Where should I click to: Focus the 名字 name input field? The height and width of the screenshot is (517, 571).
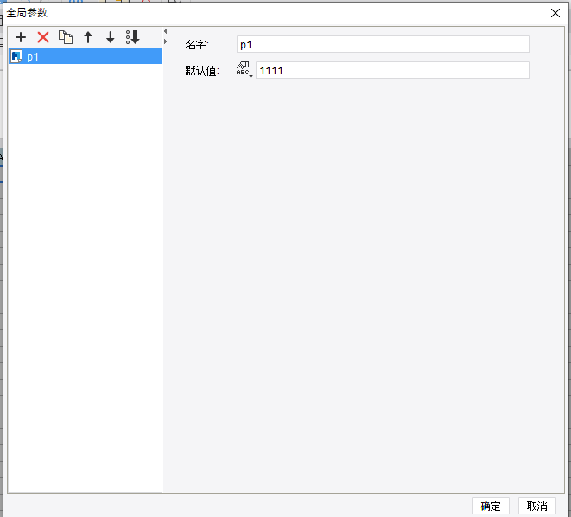[383, 44]
